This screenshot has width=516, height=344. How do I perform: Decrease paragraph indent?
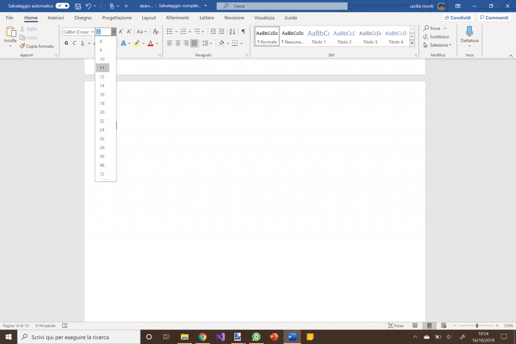[x=213, y=32]
